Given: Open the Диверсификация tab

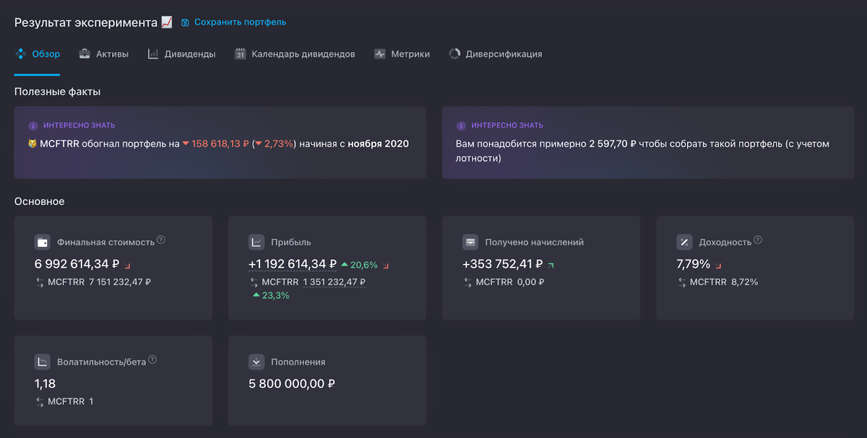Looking at the screenshot, I should click(496, 54).
